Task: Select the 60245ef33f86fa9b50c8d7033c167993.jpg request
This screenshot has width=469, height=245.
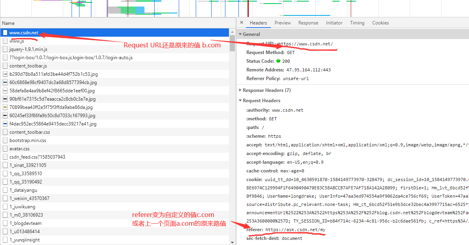Action: tap(115, 116)
